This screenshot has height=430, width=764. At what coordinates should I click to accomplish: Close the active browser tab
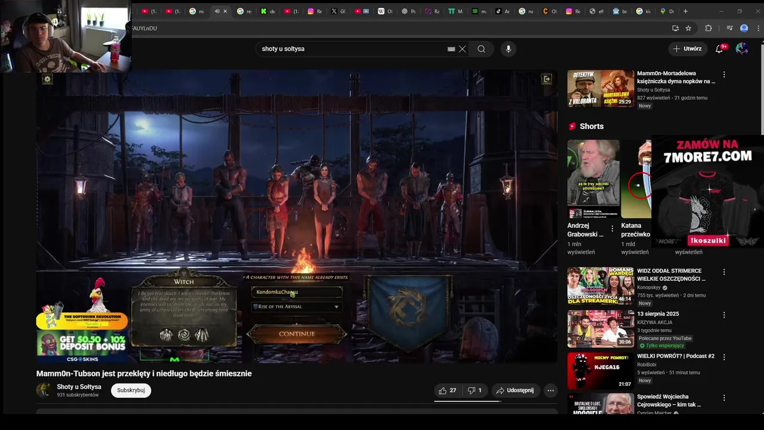point(225,11)
